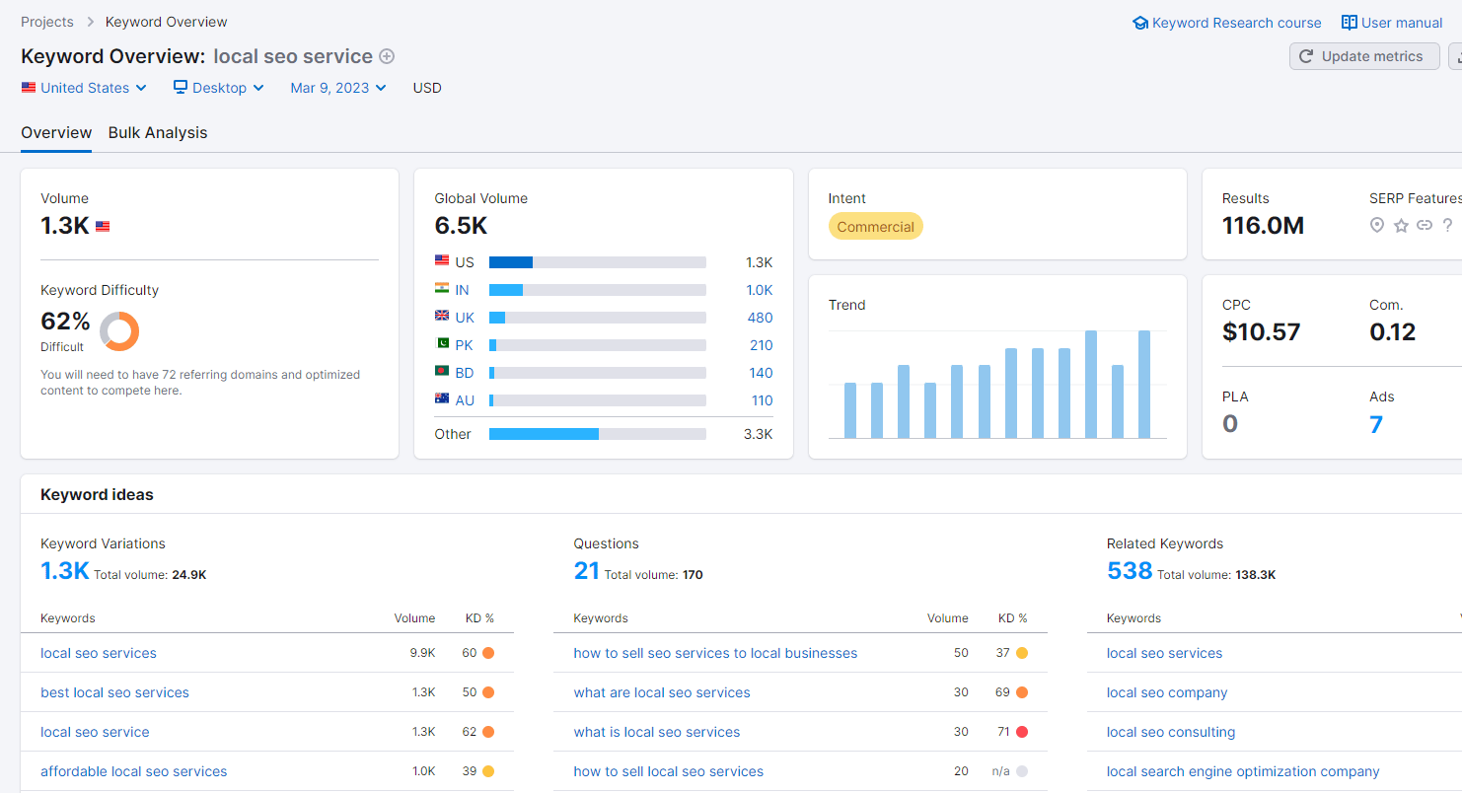Click the User manual book icon
1462x793 pixels.
click(1349, 23)
